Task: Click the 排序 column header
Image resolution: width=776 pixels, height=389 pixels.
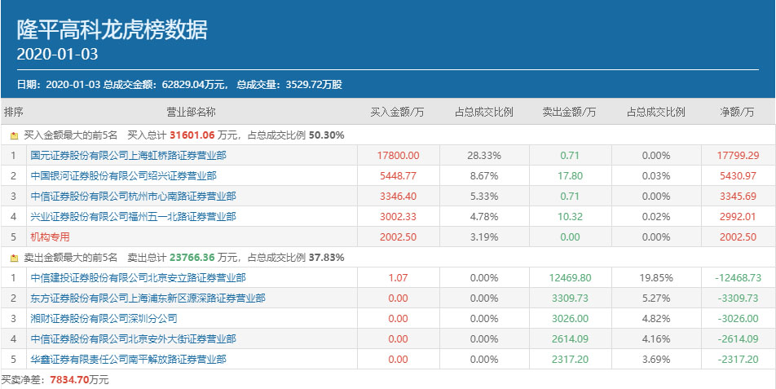Action: [x=14, y=112]
